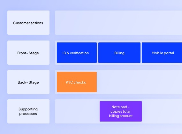
Task: Click empty Back-Stage slot beneath Billing card
Action: 119,82
